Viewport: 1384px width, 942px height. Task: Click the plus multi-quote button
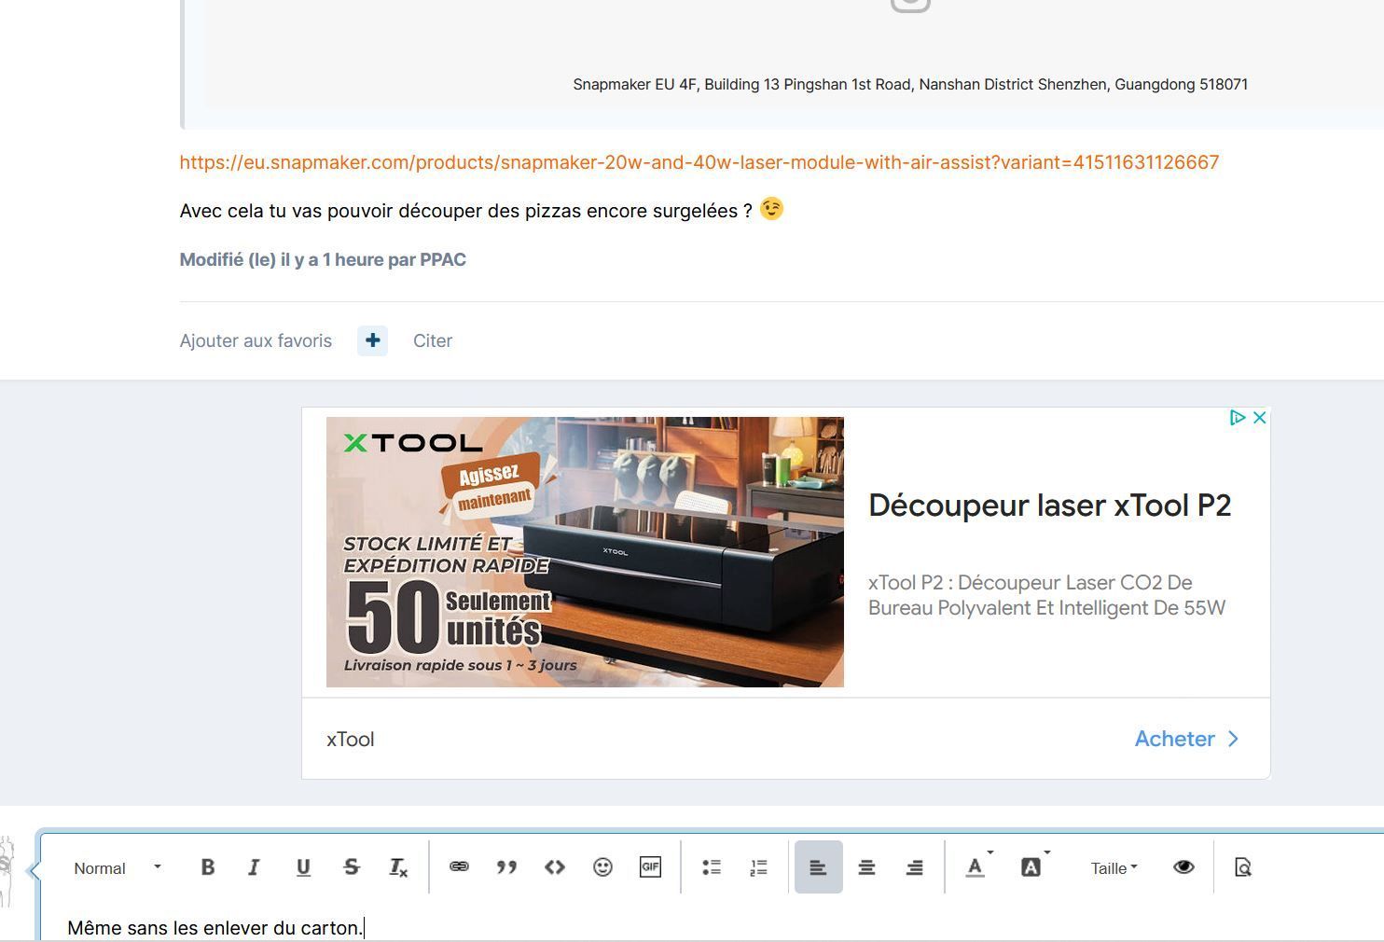click(372, 341)
